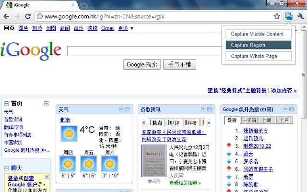The width and height of the screenshot is (307, 192).
Task: Collapse the 聊天 sidebar section
Action: point(6,168)
